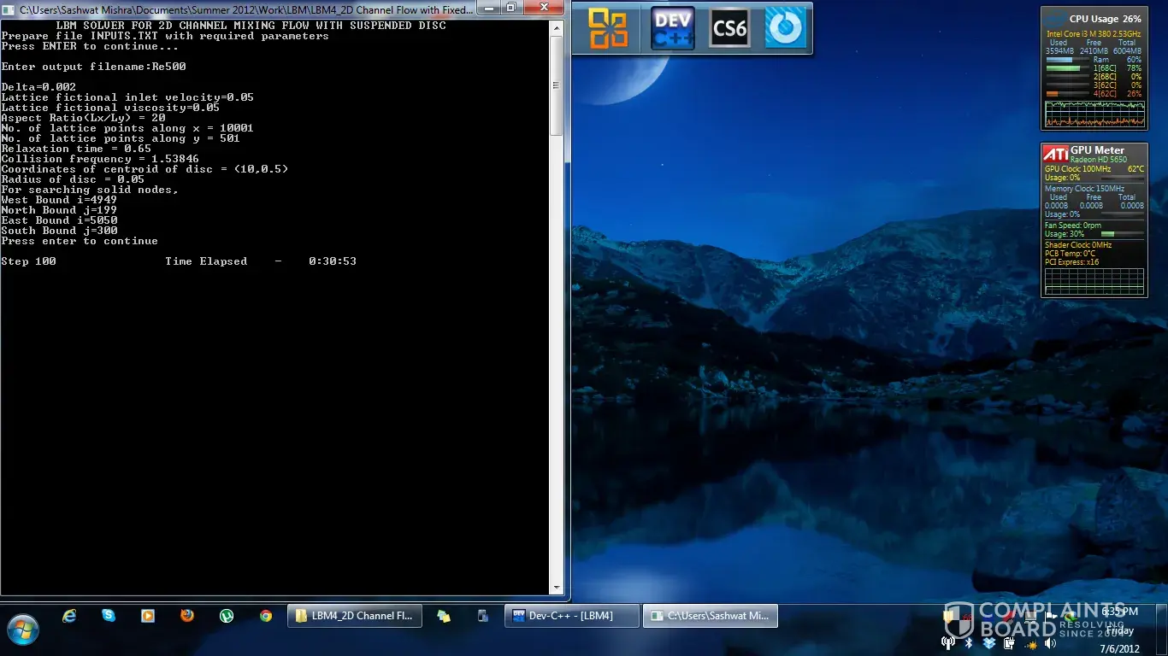The height and width of the screenshot is (656, 1168).
Task: Open Windows Media Player taskbar icon
Action: coord(148,616)
